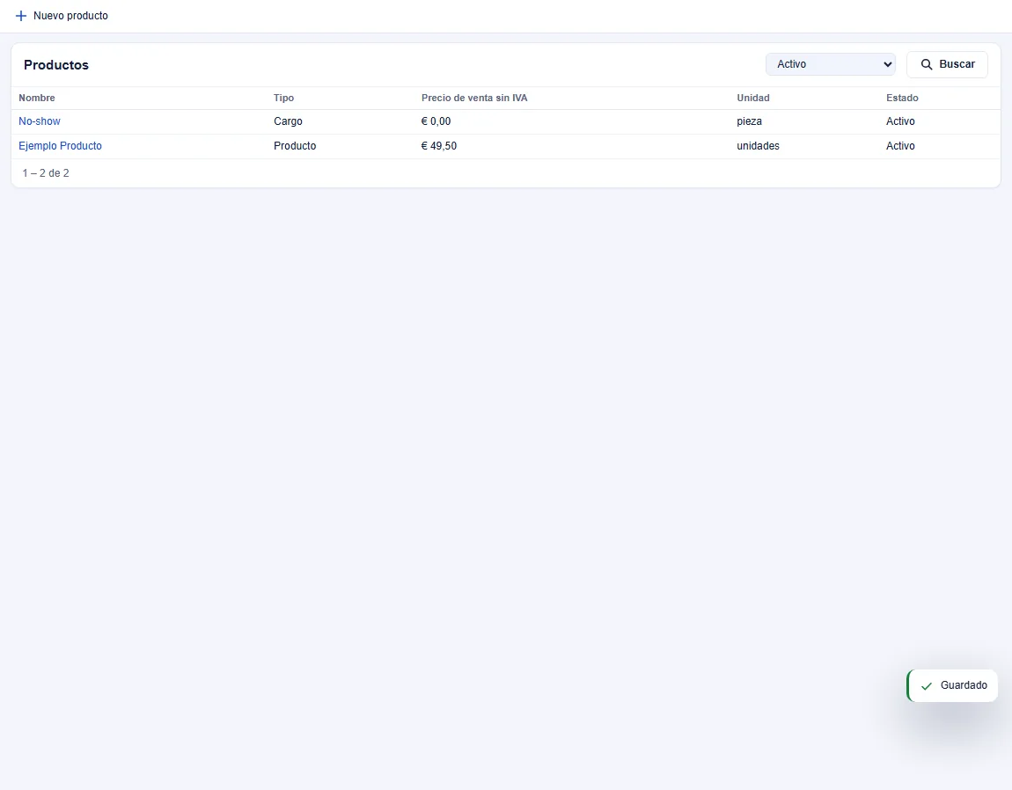Click the Nuevo producto text
Screen dimensions: 1012x790
71,16
